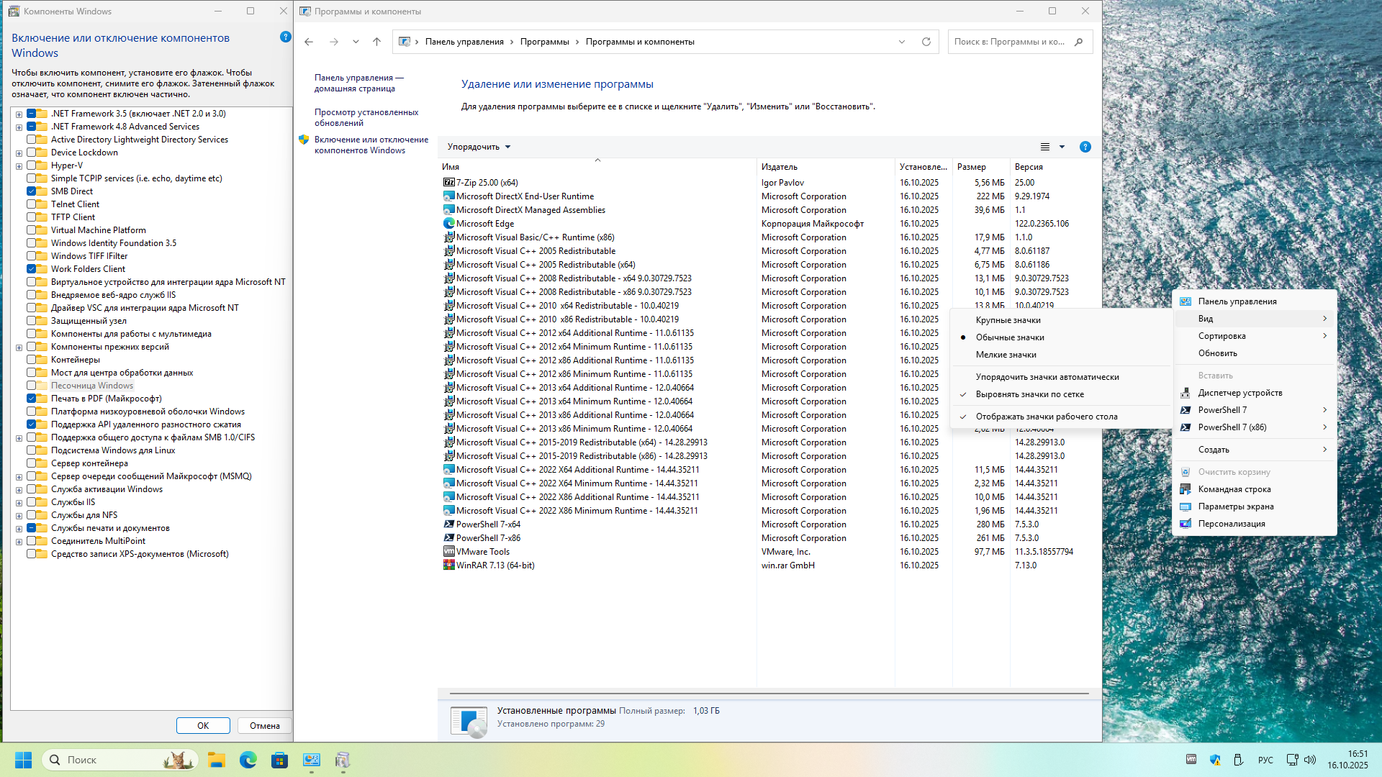The height and width of the screenshot is (777, 1382).
Task: Open the Упорядочить dropdown
Action: [479, 147]
